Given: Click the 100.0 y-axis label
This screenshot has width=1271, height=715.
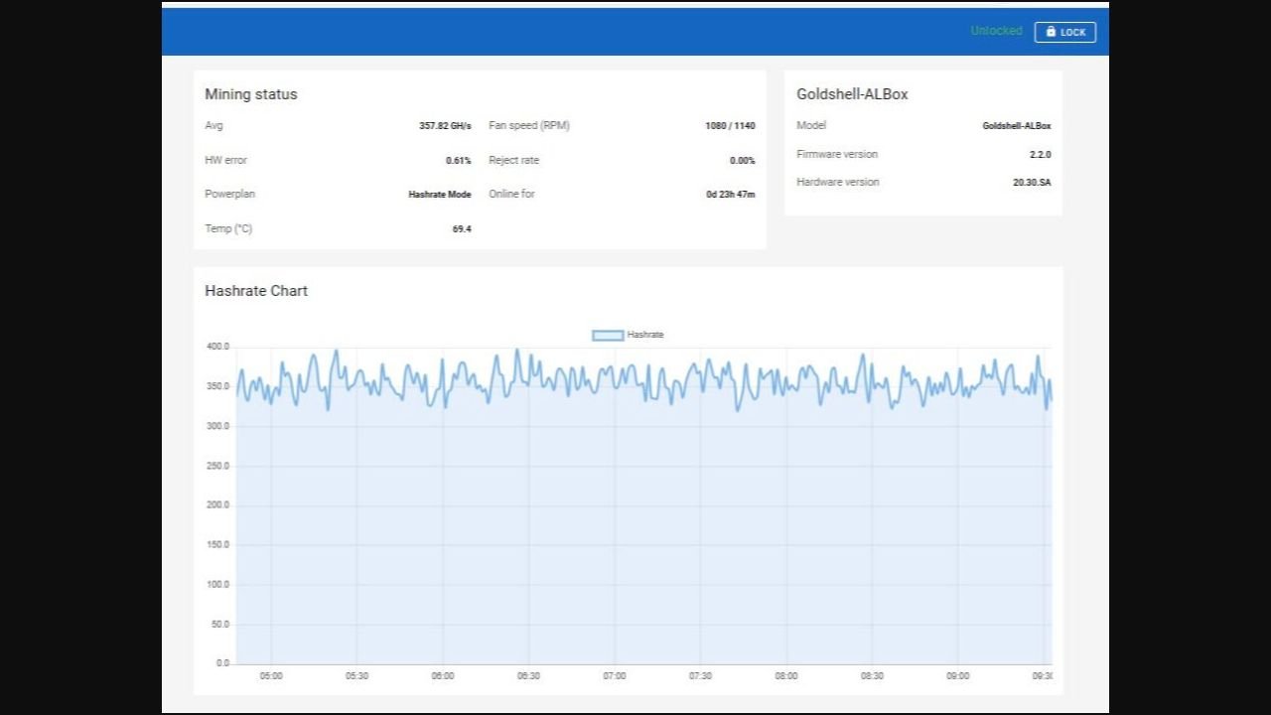Looking at the screenshot, I should (217, 584).
